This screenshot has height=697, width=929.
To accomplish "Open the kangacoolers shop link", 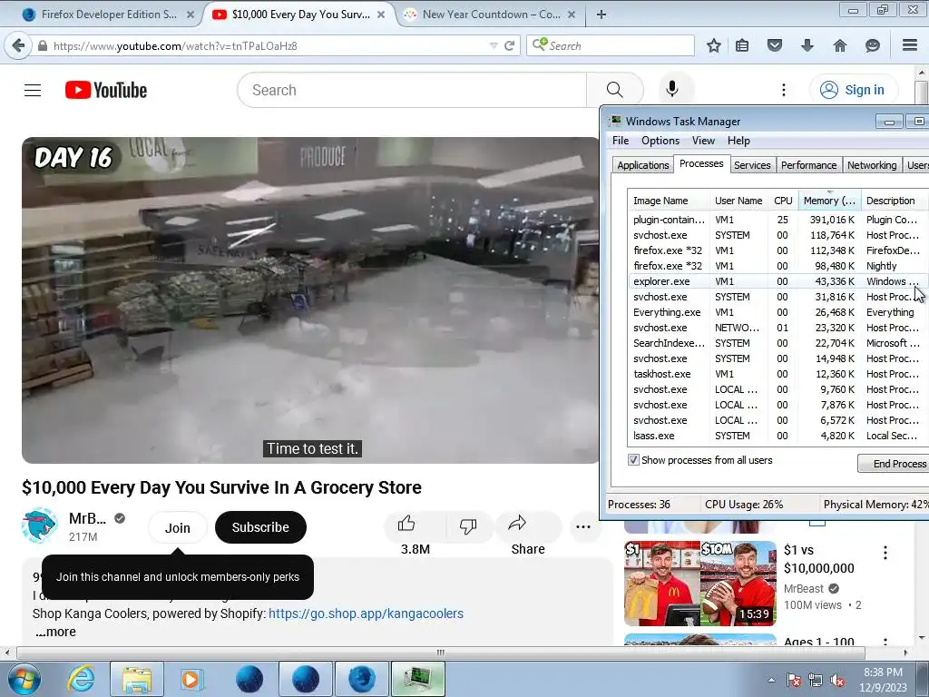I will click(x=366, y=614).
